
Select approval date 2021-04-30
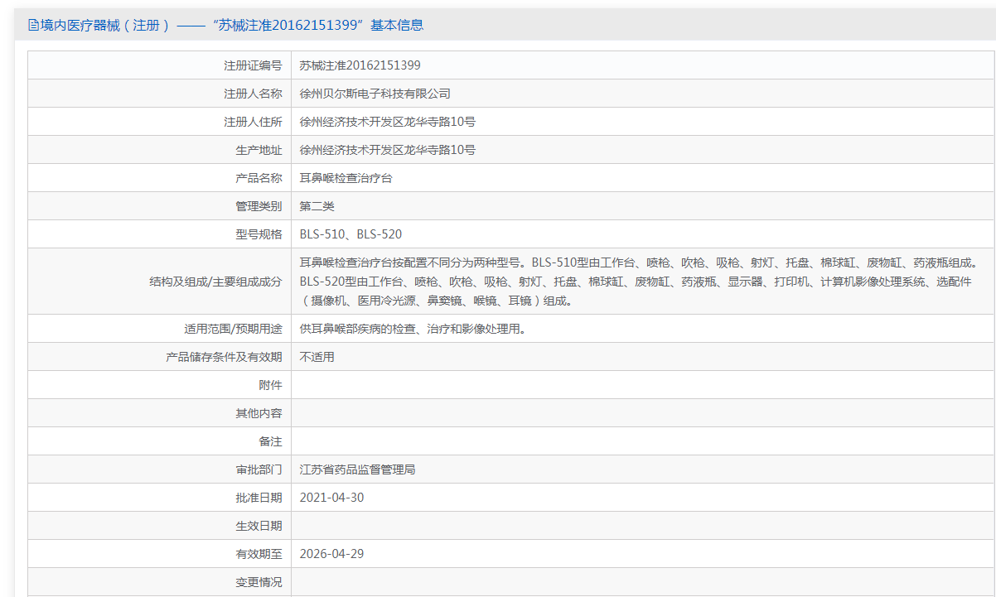point(331,498)
